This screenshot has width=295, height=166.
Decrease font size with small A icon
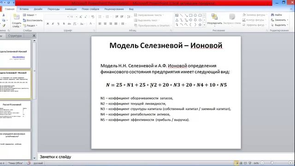(x=86, y=17)
